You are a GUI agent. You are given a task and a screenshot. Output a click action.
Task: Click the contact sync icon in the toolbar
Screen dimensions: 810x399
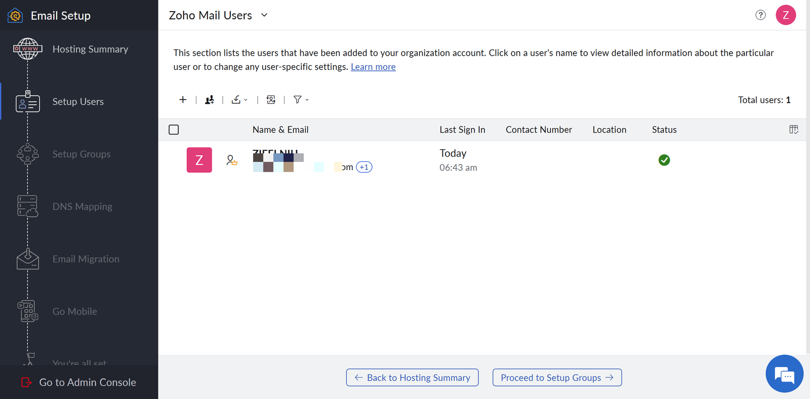coord(271,100)
